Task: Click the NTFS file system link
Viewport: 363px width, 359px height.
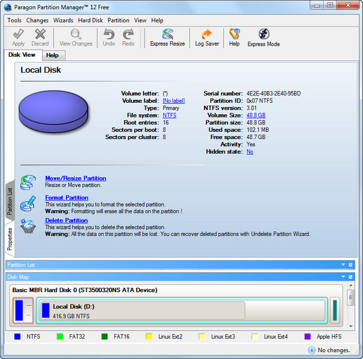Action: click(x=169, y=115)
